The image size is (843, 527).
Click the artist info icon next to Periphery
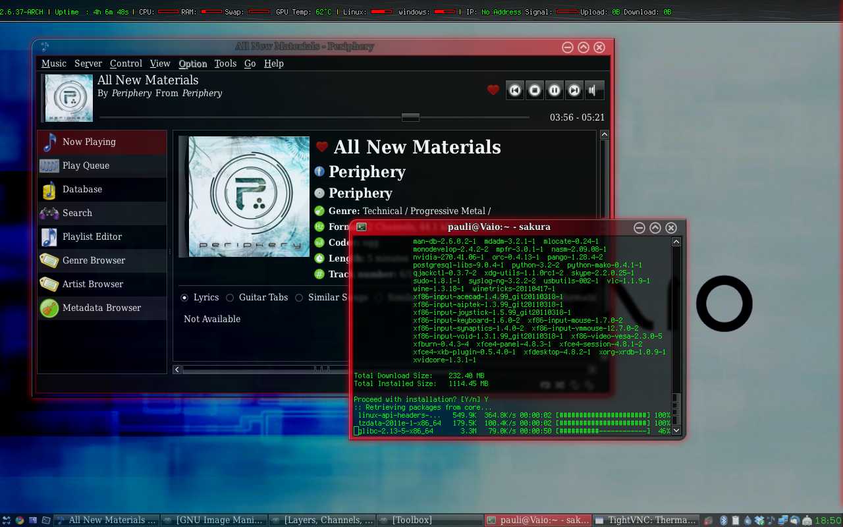319,171
